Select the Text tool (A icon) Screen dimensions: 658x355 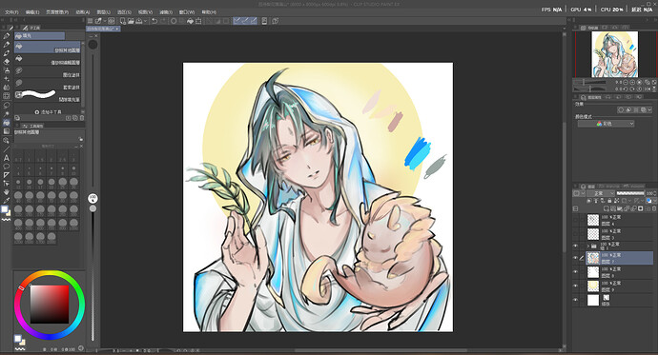7,158
